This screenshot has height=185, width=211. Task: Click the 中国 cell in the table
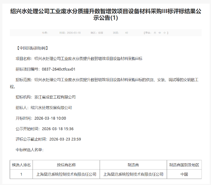[184, 174]
